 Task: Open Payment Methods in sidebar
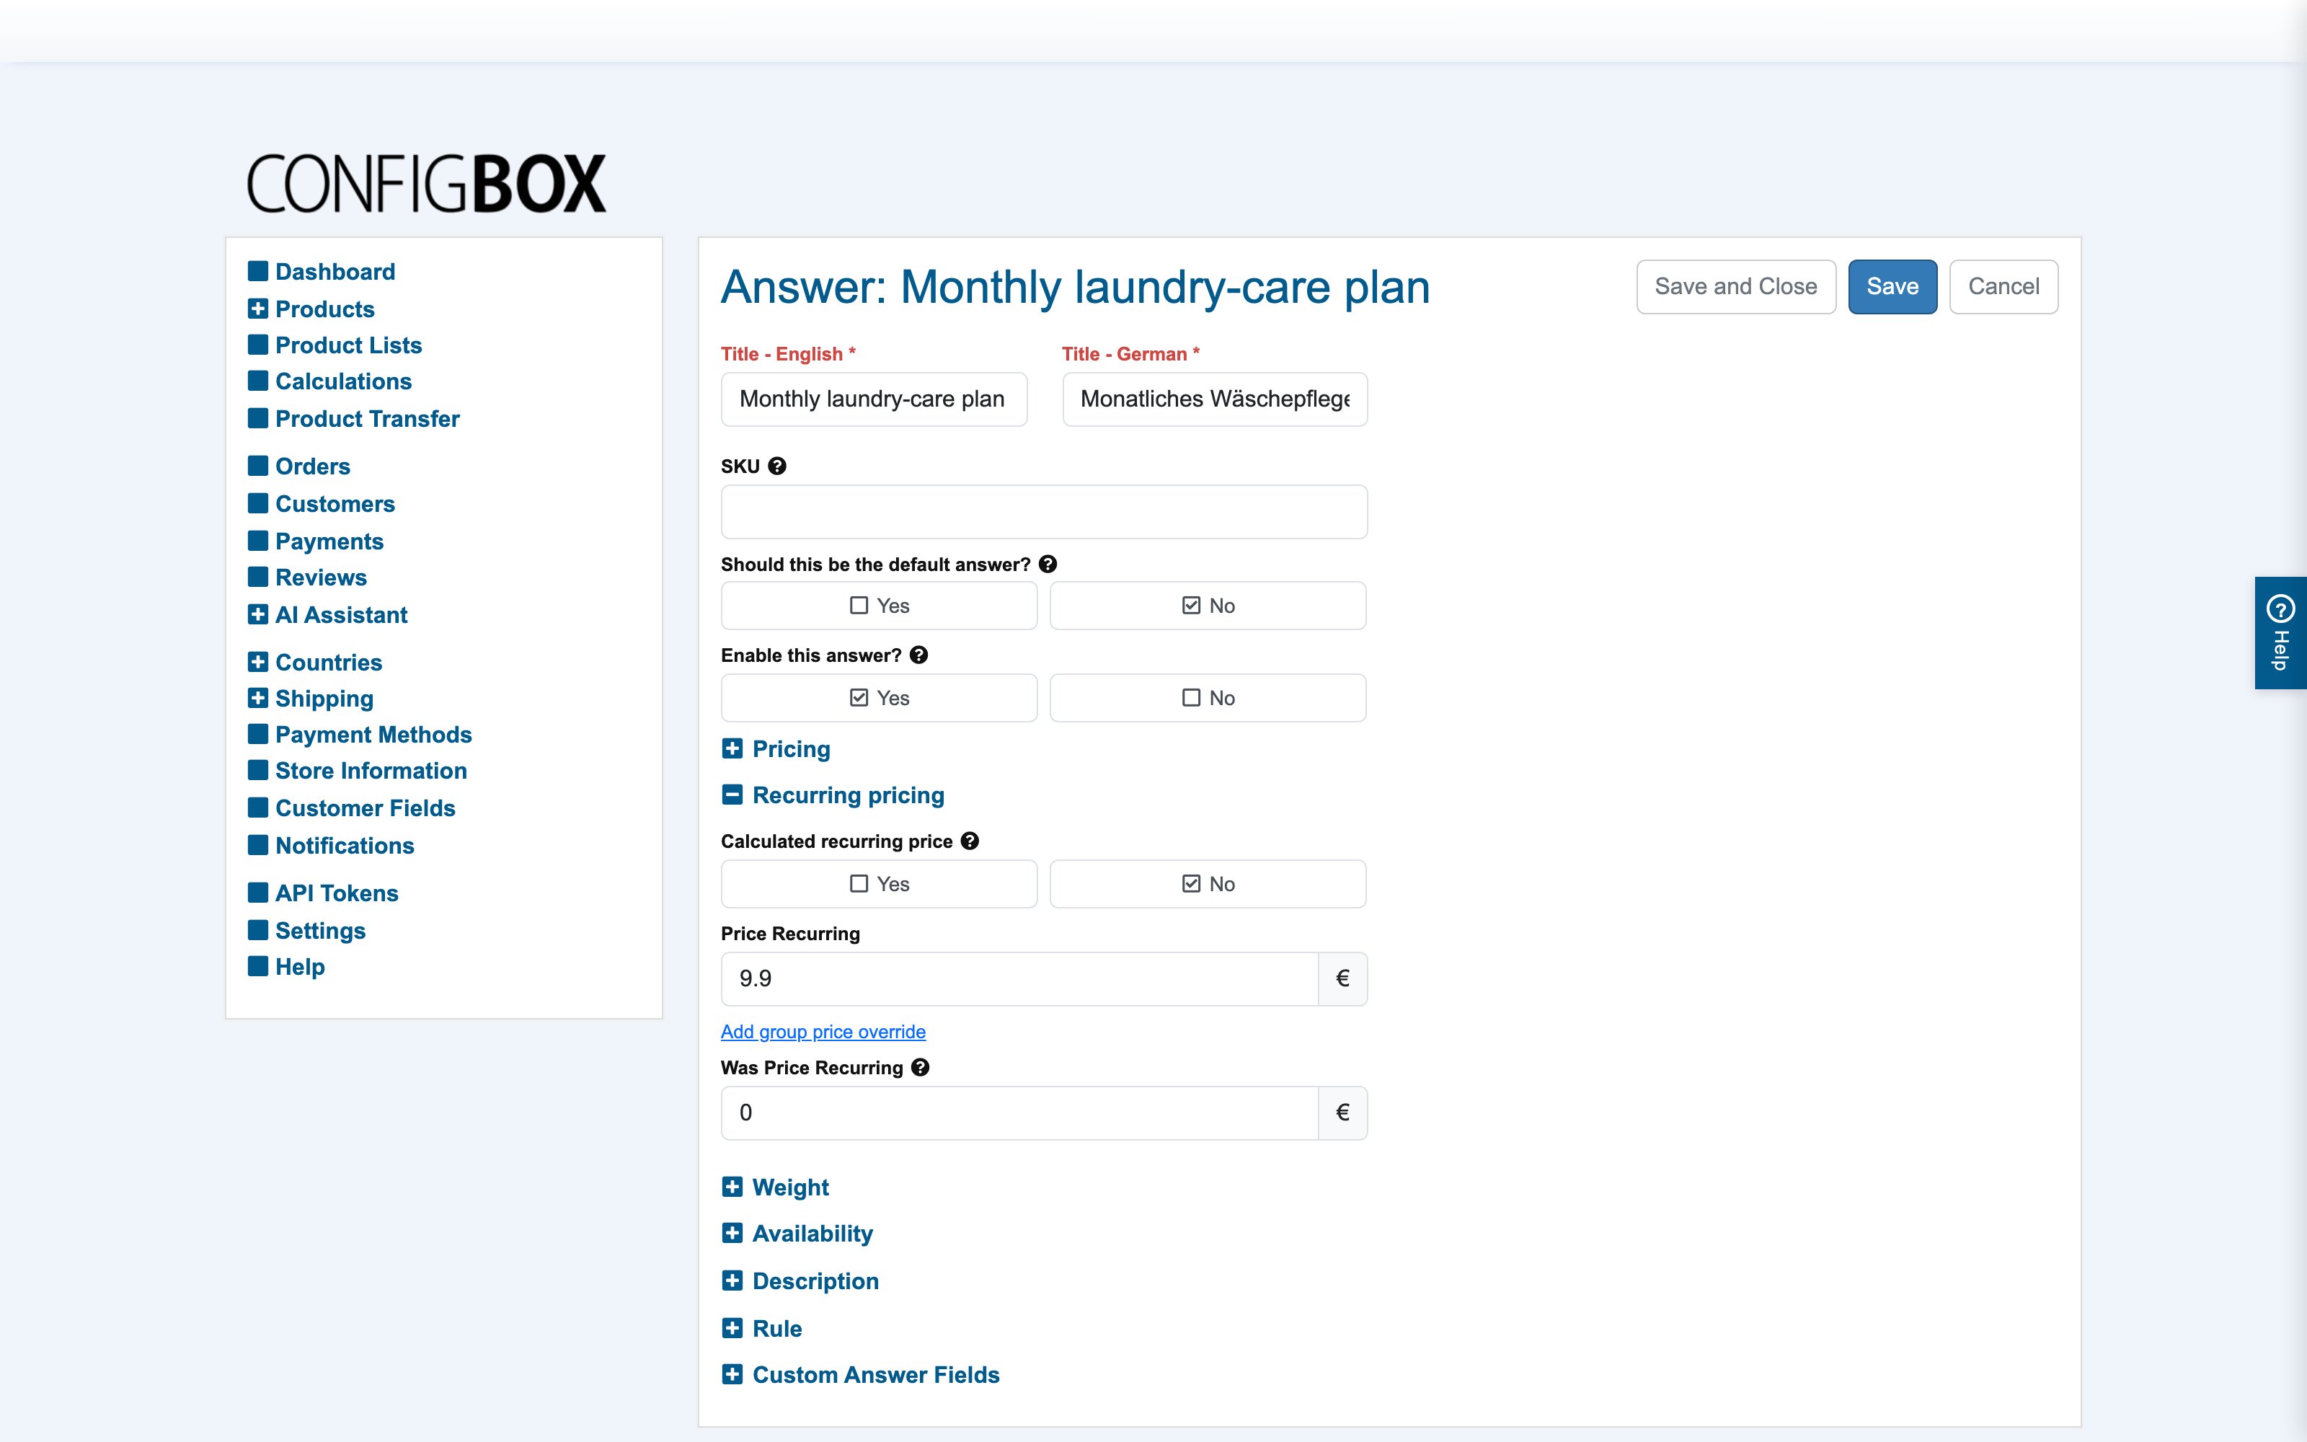(360, 735)
